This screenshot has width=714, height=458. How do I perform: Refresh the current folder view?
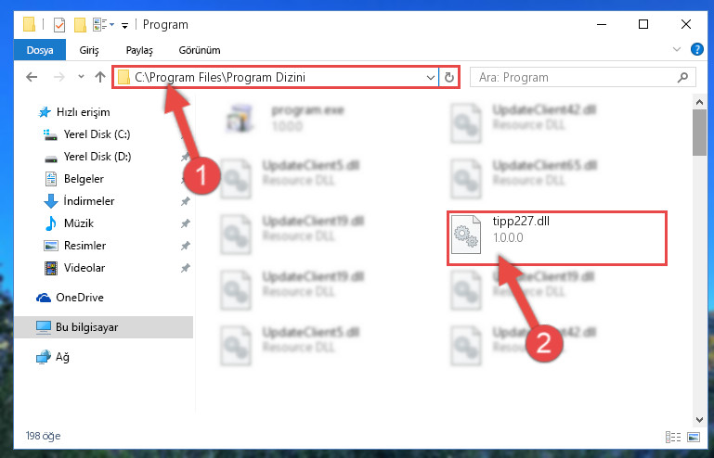click(449, 77)
